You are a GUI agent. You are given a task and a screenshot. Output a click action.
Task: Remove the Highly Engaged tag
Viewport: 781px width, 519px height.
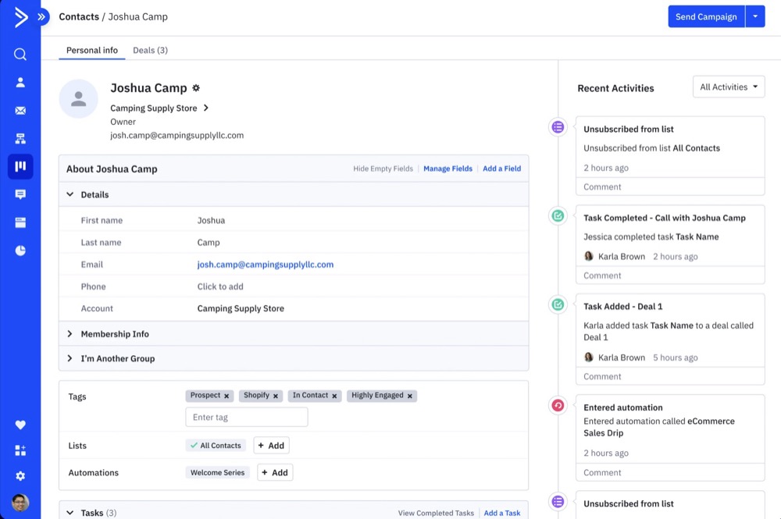click(410, 396)
